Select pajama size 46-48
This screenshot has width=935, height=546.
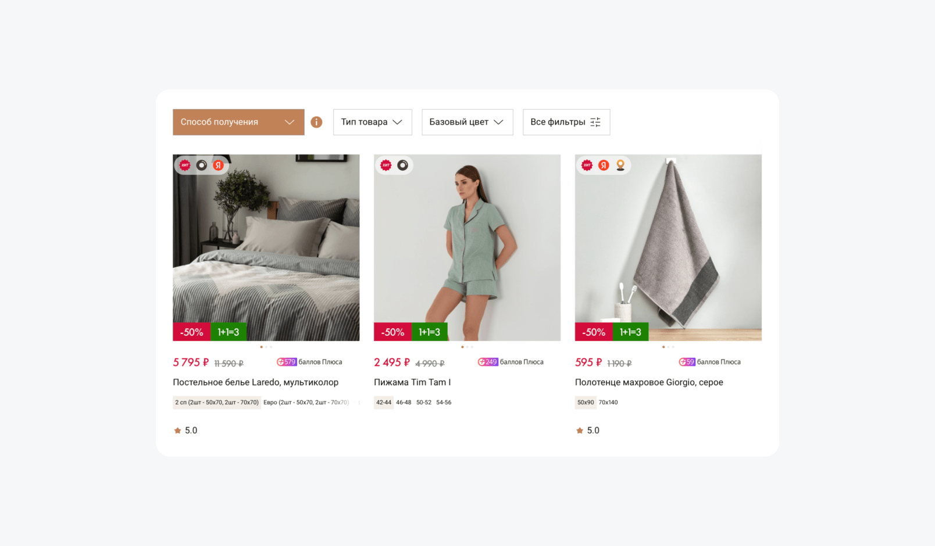tap(404, 403)
